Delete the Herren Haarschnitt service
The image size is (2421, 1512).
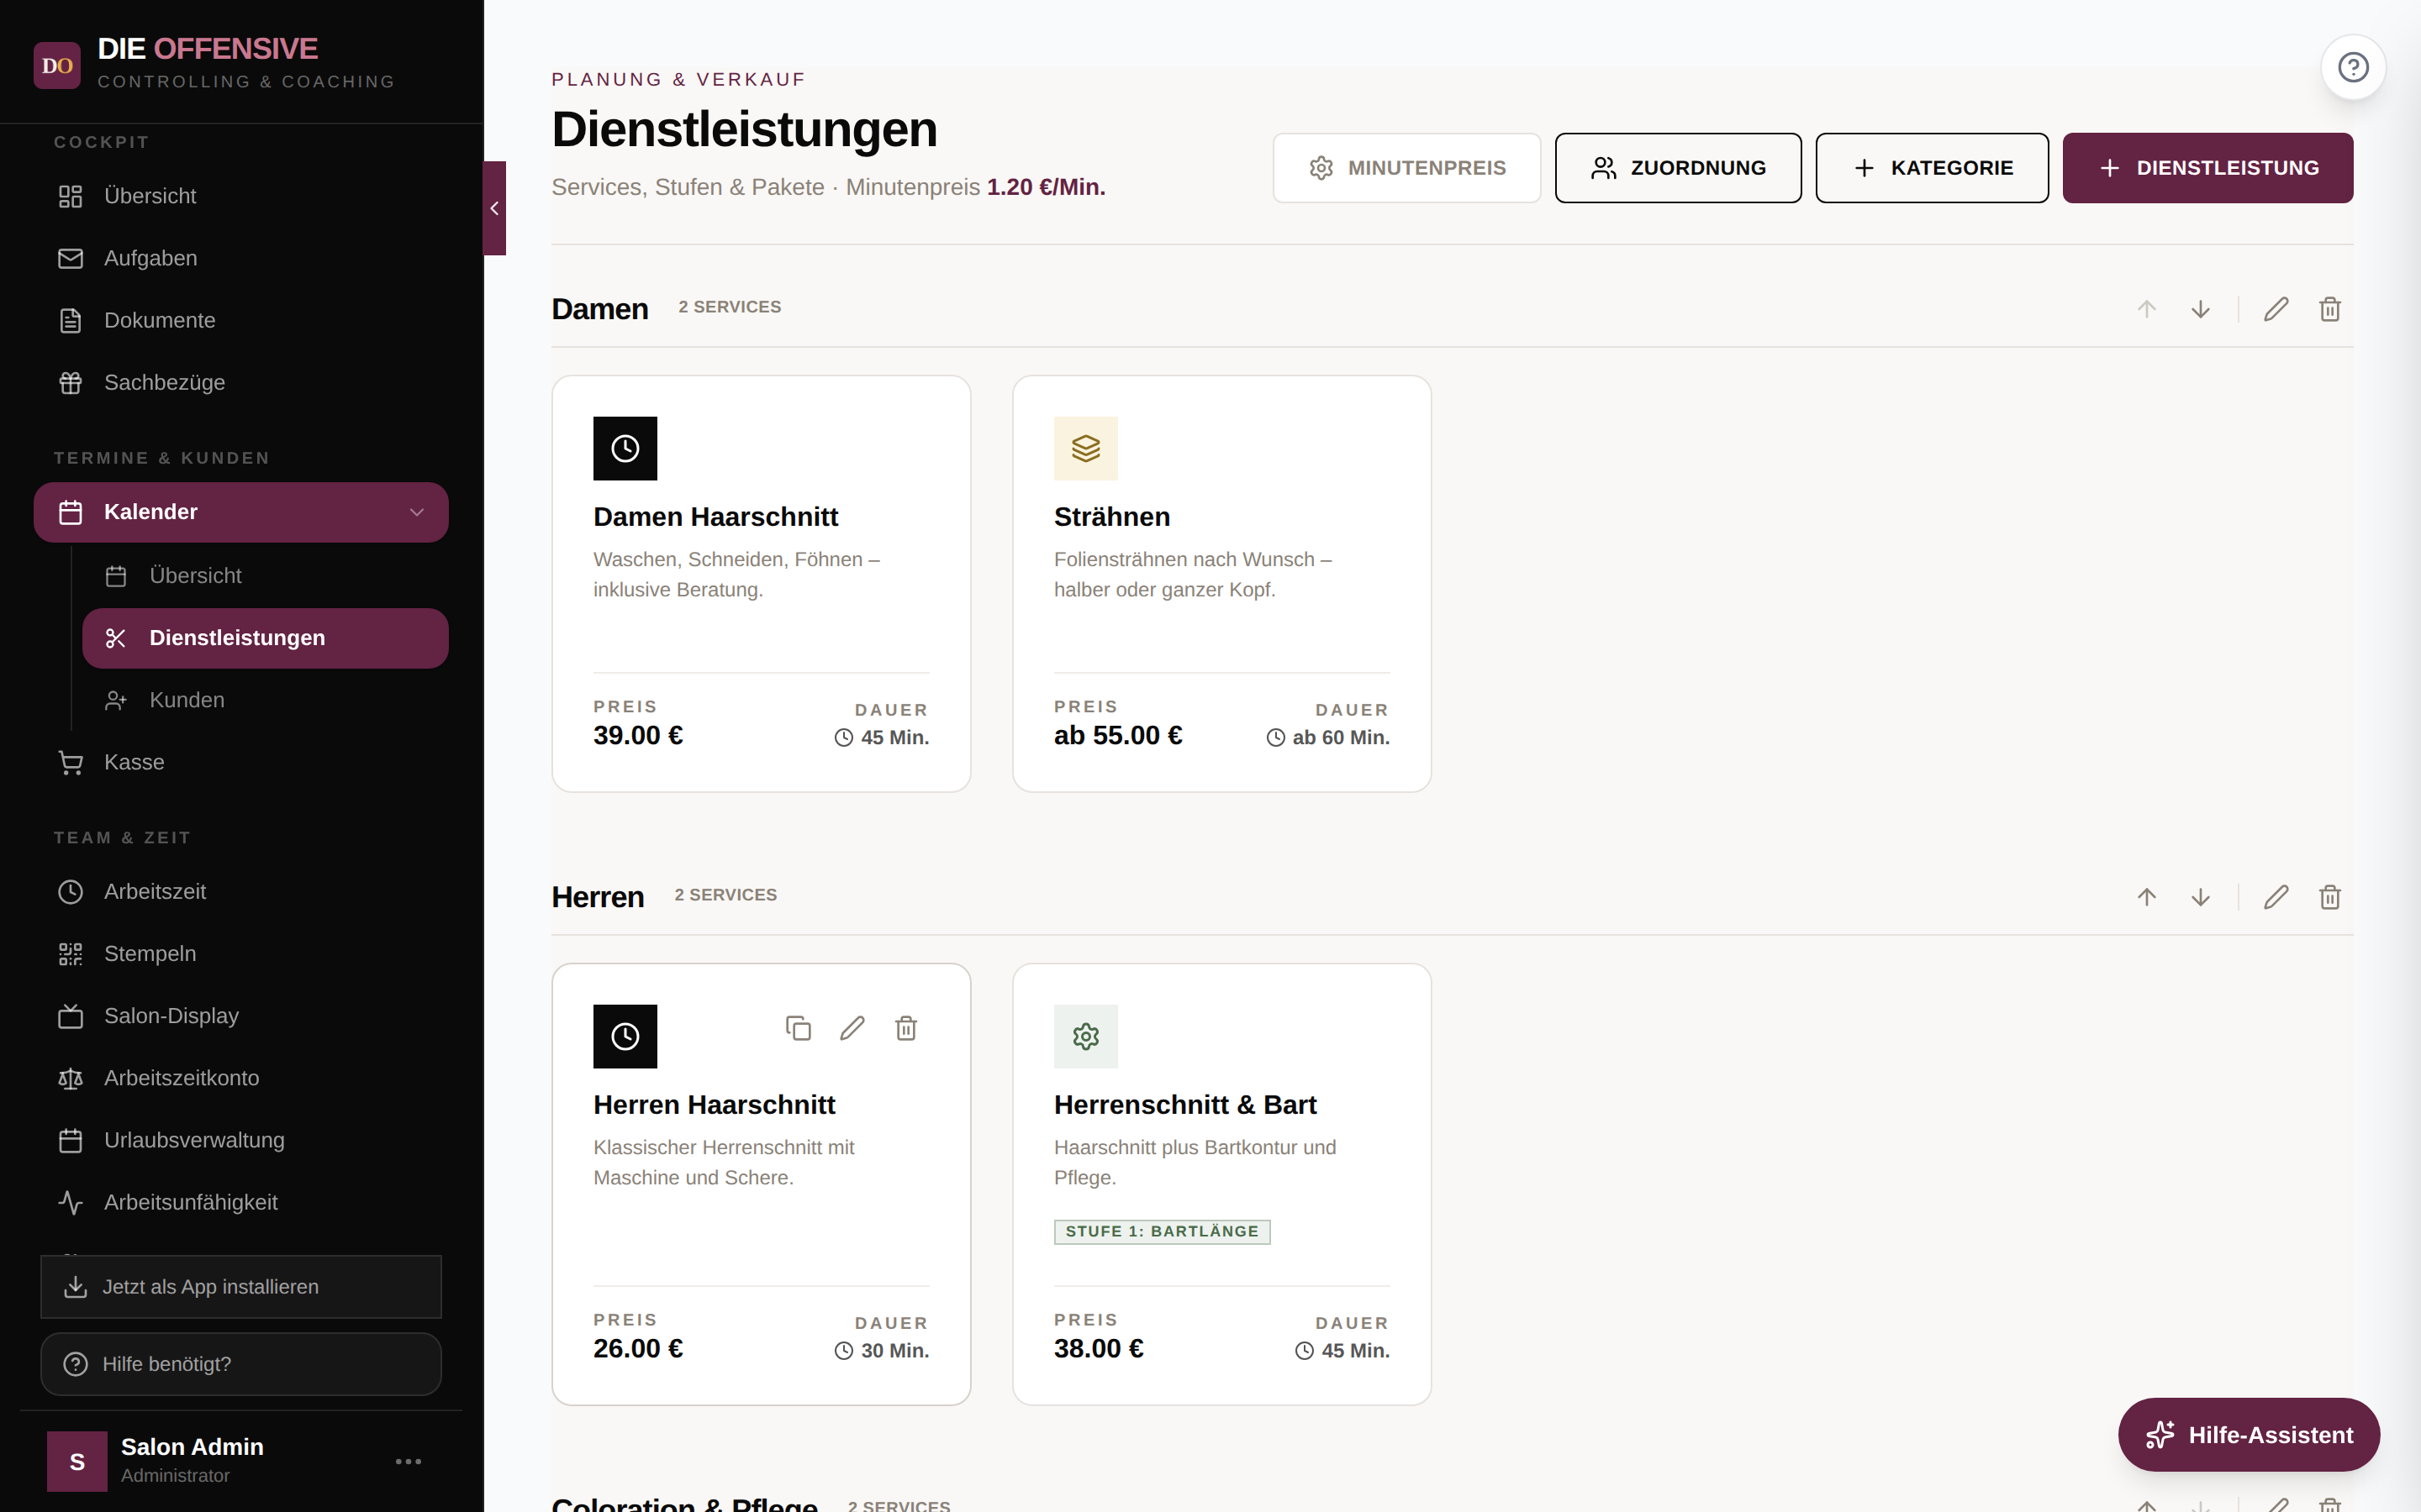(x=906, y=1028)
